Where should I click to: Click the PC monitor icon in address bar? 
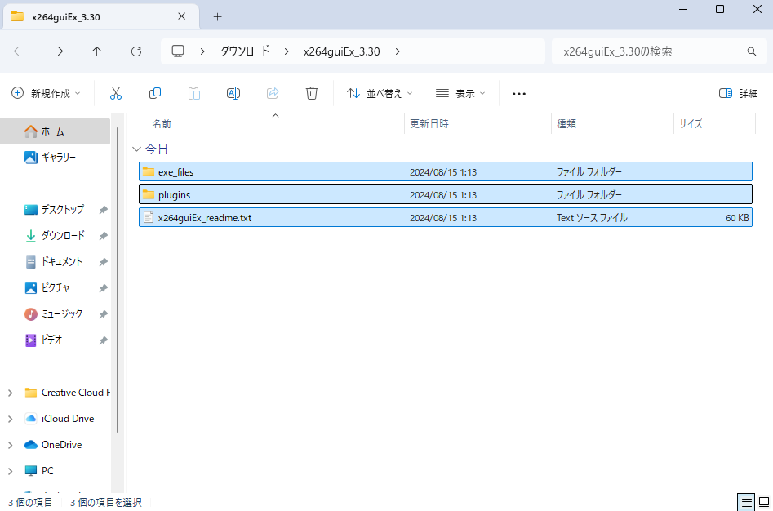click(x=177, y=51)
